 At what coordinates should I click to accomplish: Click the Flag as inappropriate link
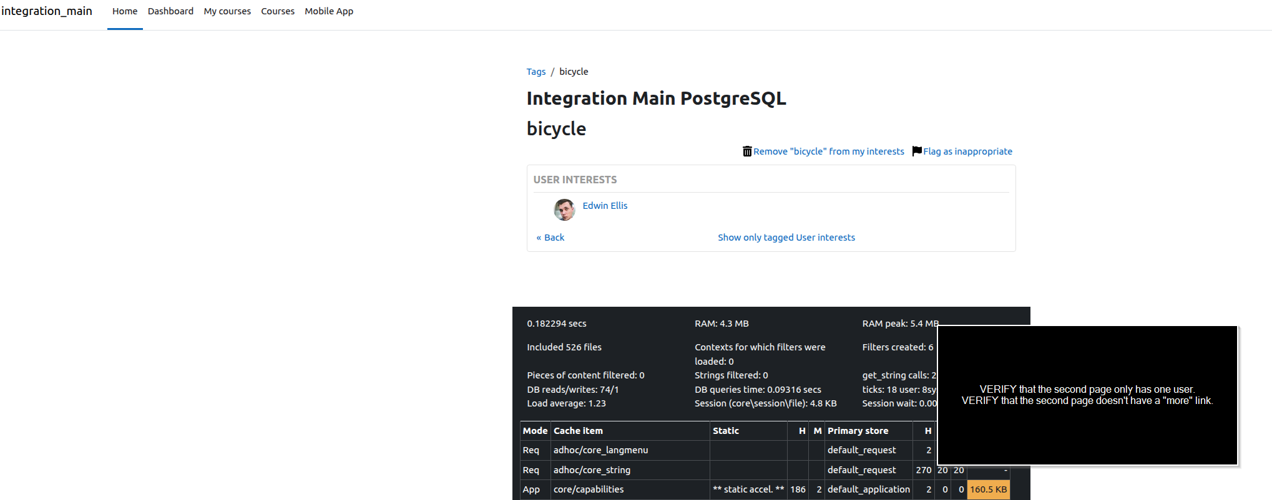point(968,151)
